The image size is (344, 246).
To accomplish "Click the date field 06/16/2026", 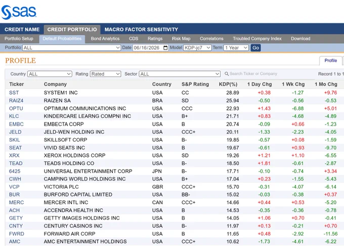I will click(151, 48).
